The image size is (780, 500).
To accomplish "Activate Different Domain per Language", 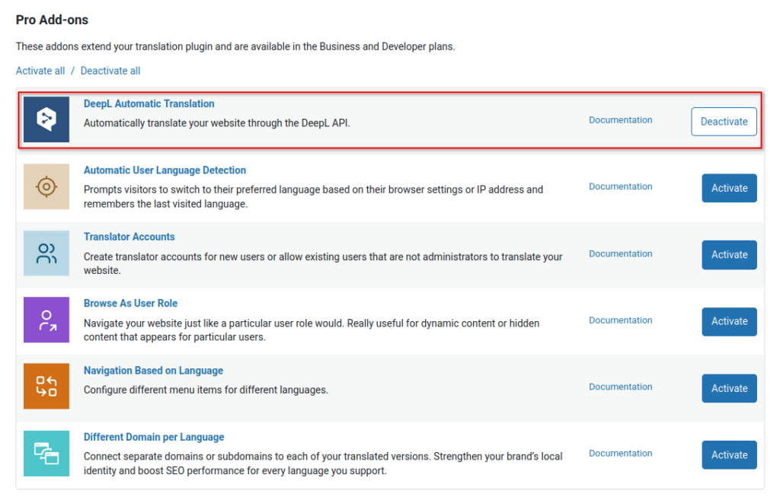I will (x=728, y=454).
